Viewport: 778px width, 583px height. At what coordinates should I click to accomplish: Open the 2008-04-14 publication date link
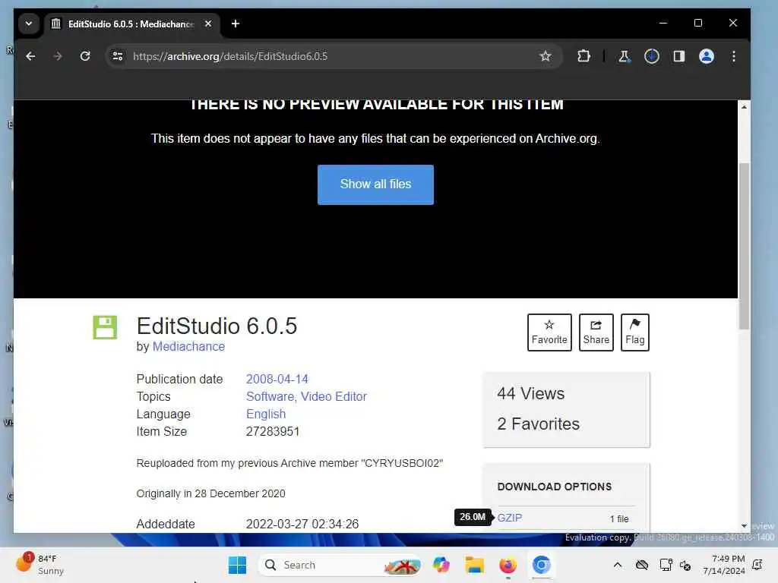click(277, 379)
